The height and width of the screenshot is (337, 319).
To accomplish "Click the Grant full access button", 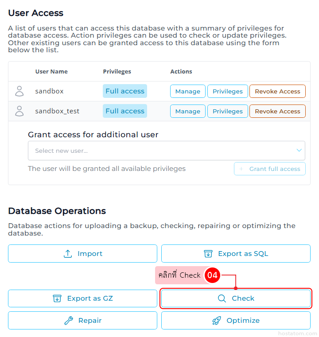I will pyautogui.click(x=270, y=169).
